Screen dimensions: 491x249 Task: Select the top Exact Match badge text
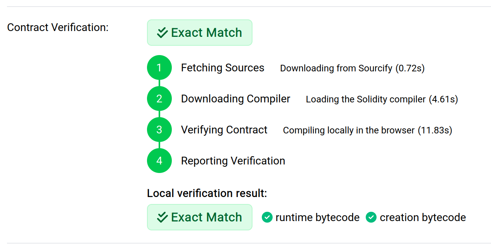point(206,33)
